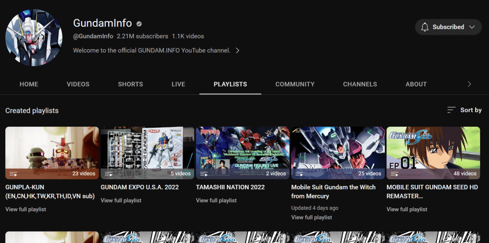Click the Created playlists heading
Image resolution: width=489 pixels, height=243 pixels.
point(32,110)
